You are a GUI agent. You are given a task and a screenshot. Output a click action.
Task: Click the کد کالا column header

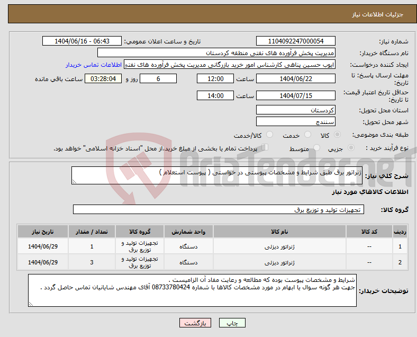[x=369, y=232]
